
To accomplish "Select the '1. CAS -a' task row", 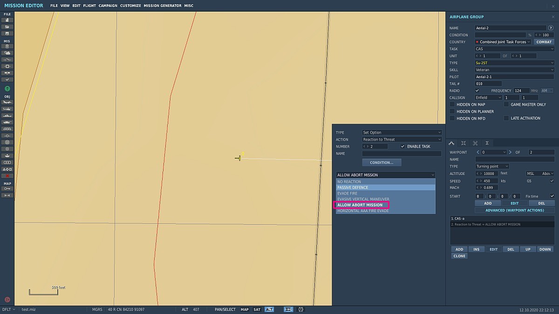I will [x=502, y=218].
